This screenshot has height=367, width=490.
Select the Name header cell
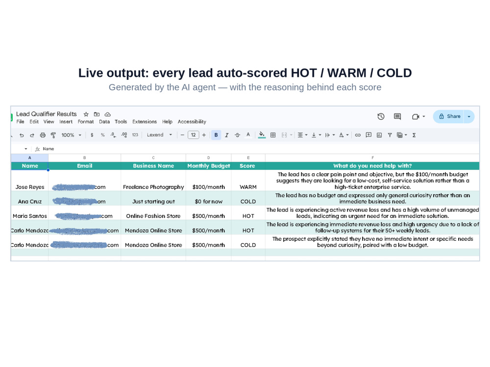point(30,166)
